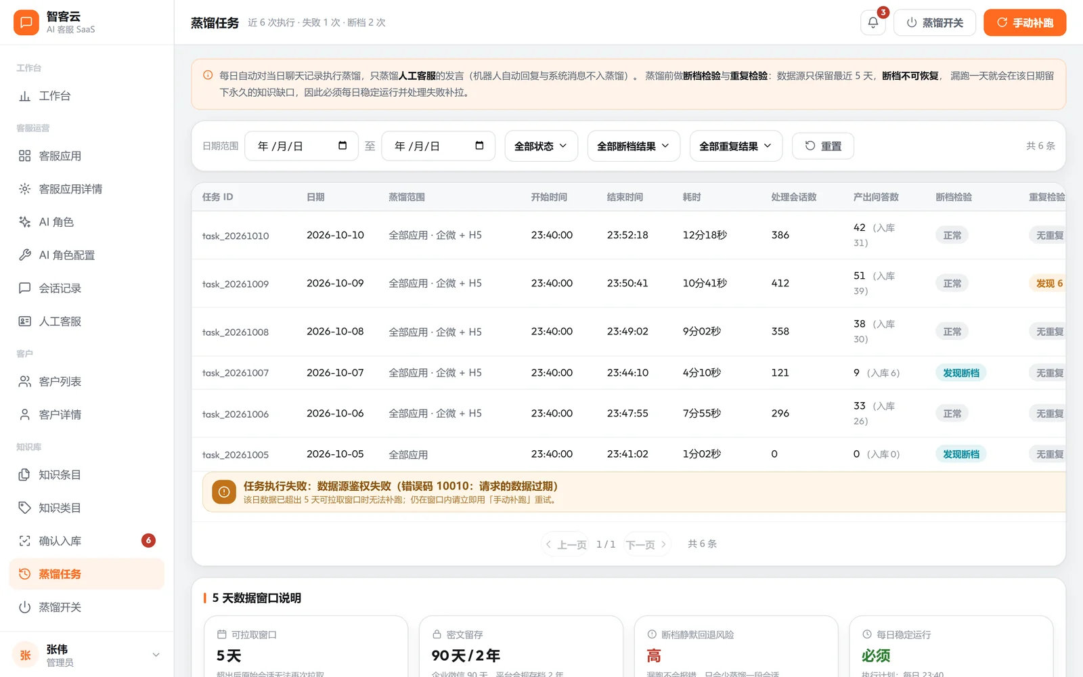Image resolution: width=1083 pixels, height=677 pixels.
Task: Click task_20261010 task ID
Action: coord(236,236)
